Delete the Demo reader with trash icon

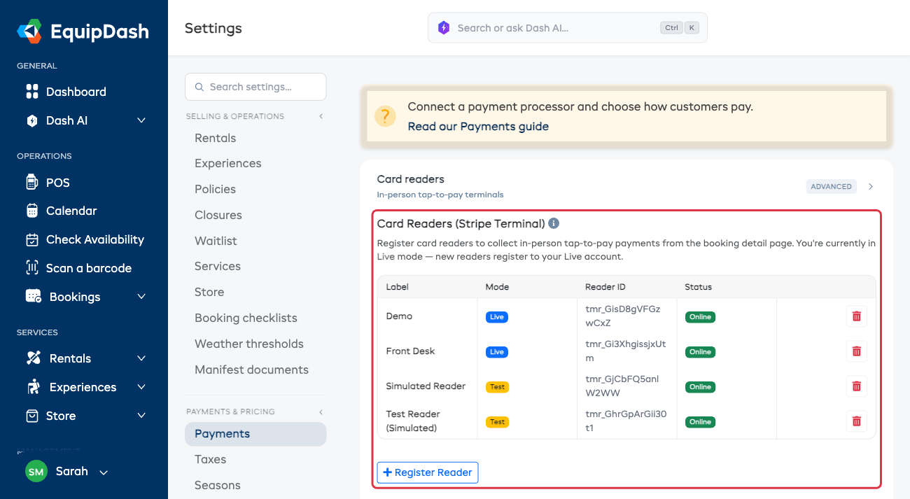pos(856,316)
